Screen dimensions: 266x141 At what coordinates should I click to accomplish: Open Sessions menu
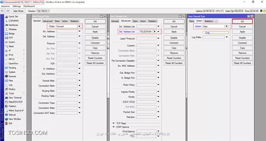click(5, 6)
